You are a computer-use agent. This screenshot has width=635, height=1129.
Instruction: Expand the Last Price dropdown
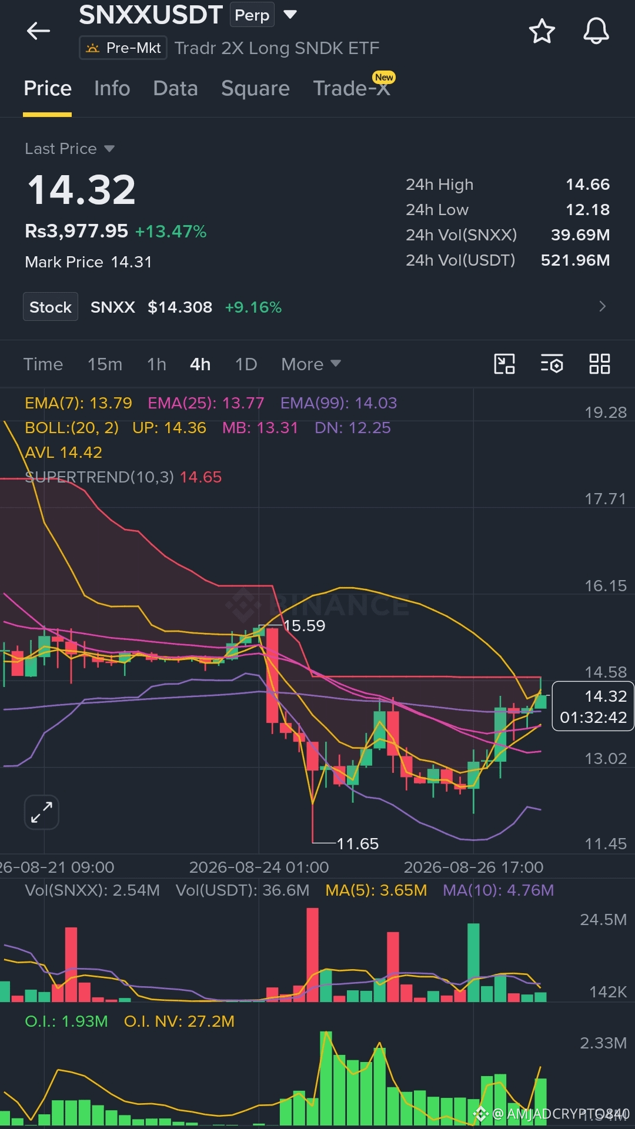[109, 149]
